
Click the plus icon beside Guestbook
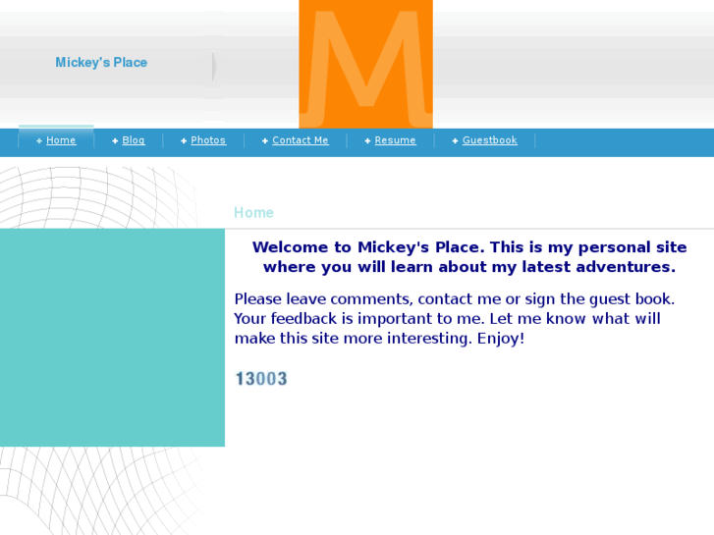click(x=456, y=141)
